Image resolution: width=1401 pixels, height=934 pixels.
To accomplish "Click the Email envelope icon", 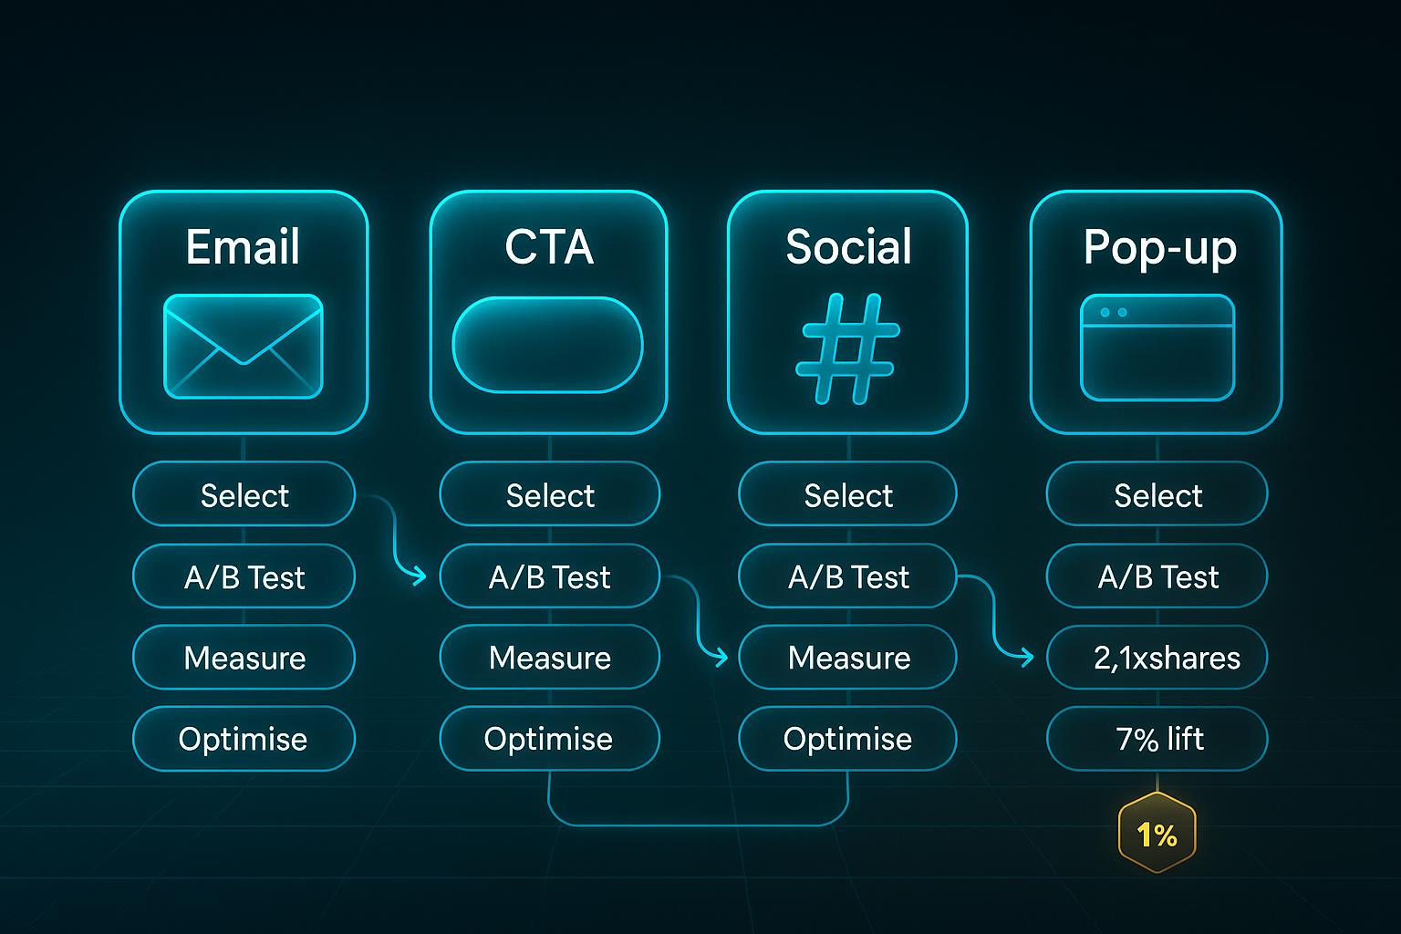I will tap(243, 348).
